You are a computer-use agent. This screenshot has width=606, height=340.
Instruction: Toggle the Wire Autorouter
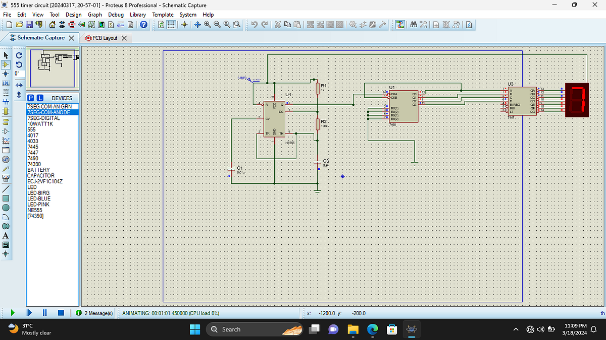(400, 24)
